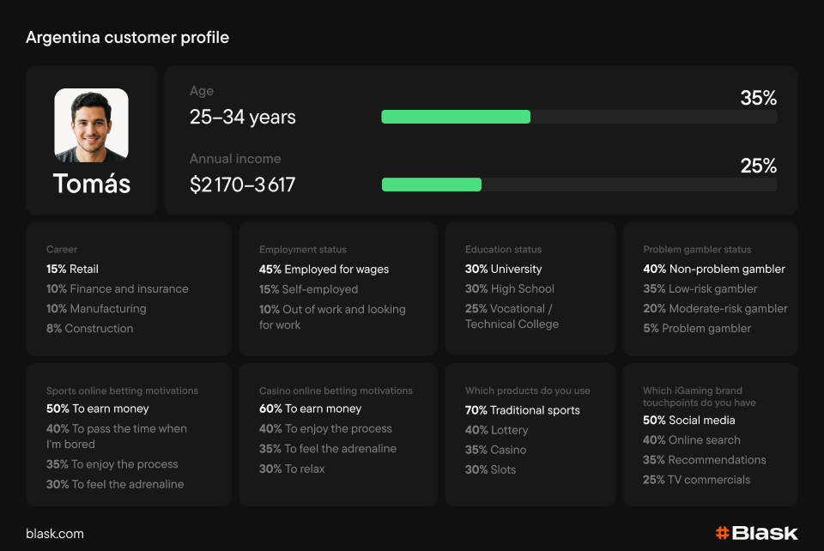The height and width of the screenshot is (551, 824).
Task: Click the Blask logo in footer
Action: point(756,533)
